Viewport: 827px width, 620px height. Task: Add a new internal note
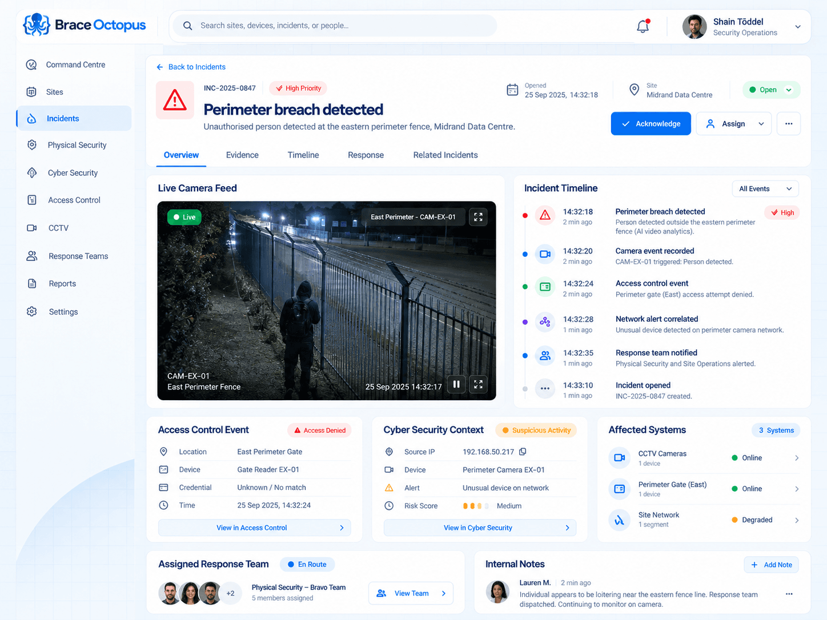[771, 565]
